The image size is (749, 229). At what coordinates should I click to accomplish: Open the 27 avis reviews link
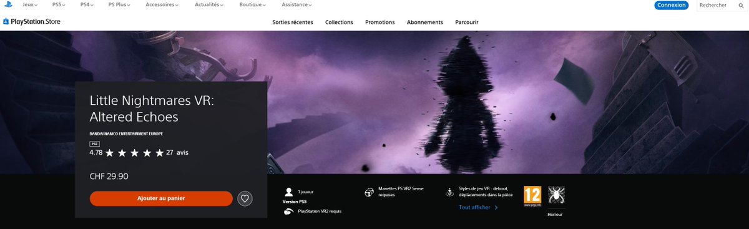pyautogui.click(x=177, y=153)
